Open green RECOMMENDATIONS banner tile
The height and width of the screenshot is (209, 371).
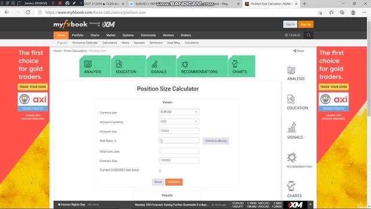[x=202, y=66]
